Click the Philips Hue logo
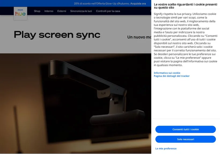 [20, 14]
